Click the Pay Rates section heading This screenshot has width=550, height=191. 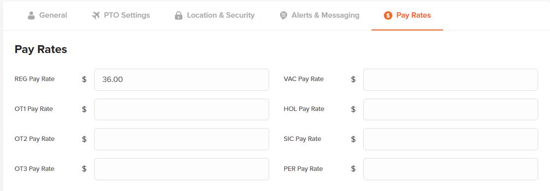pos(41,49)
